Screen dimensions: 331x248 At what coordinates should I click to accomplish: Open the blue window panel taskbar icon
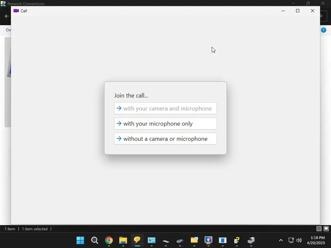(222, 240)
